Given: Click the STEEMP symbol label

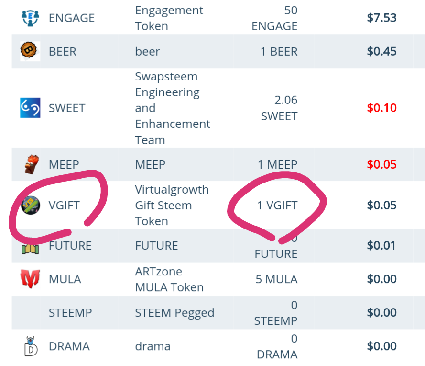Looking at the screenshot, I should (70, 313).
